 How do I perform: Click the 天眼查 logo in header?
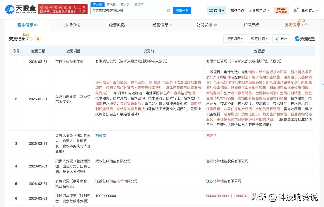(21, 9)
